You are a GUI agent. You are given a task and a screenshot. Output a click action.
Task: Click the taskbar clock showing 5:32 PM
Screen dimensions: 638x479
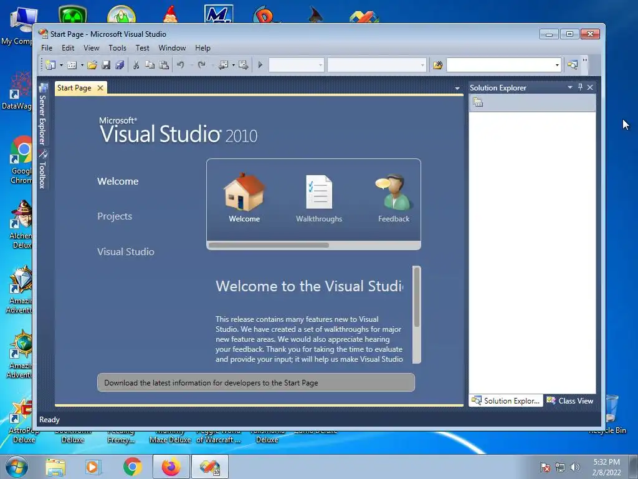(x=606, y=467)
